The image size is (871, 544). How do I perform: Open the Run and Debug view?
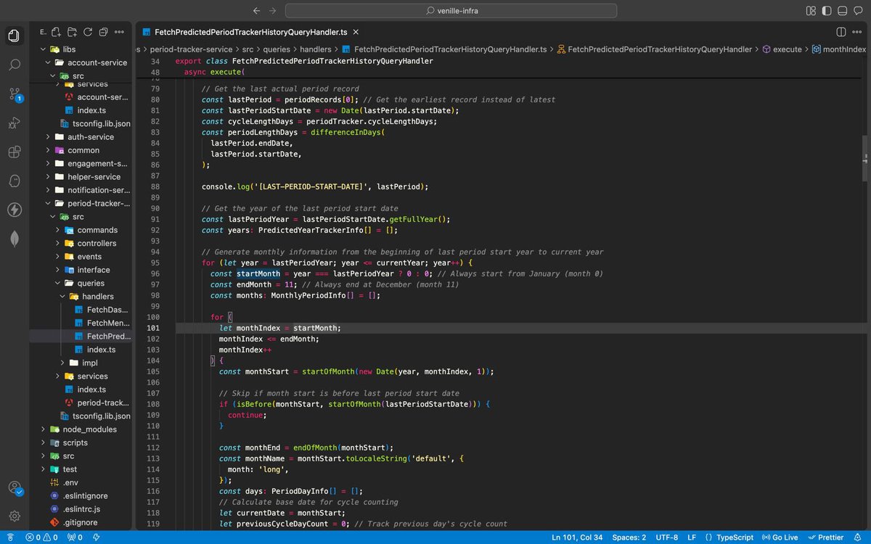click(14, 123)
